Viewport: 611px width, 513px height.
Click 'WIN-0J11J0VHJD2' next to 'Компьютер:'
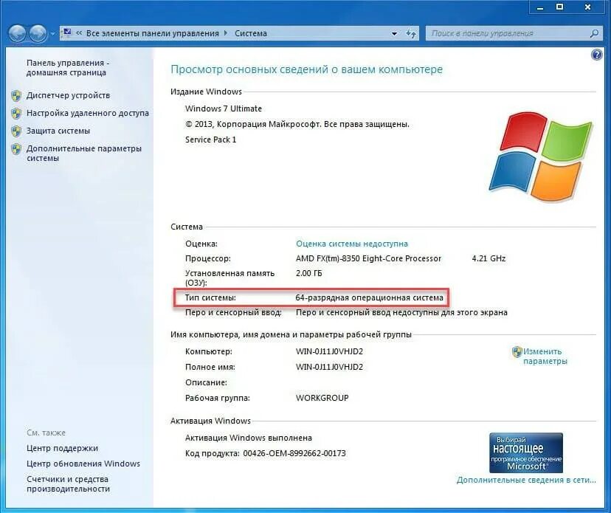329,351
